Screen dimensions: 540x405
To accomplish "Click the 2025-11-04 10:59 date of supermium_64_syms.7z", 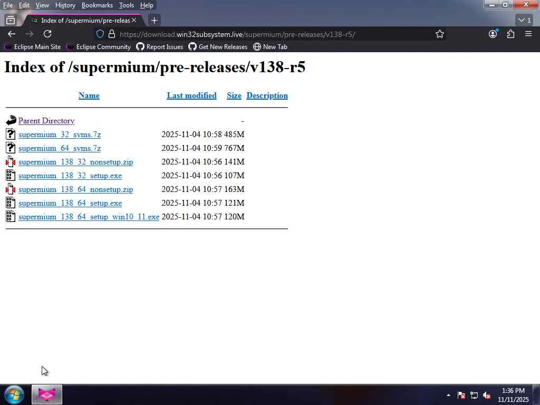I will pos(191,148).
